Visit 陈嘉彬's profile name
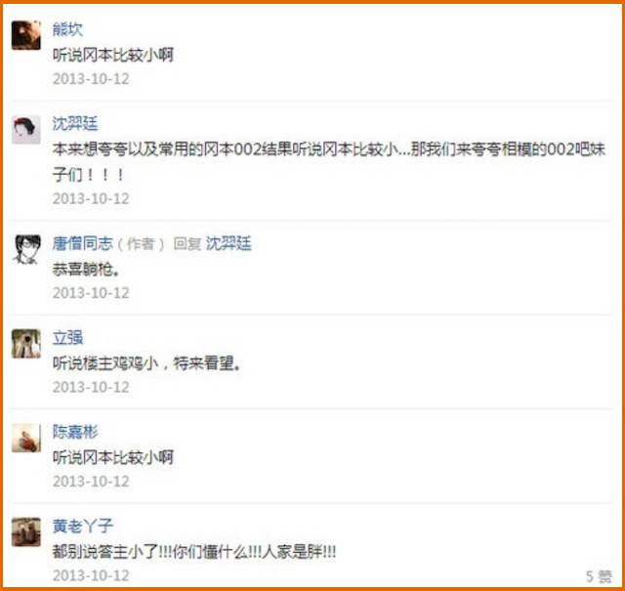Viewport: 625px width, 591px height. [75, 432]
